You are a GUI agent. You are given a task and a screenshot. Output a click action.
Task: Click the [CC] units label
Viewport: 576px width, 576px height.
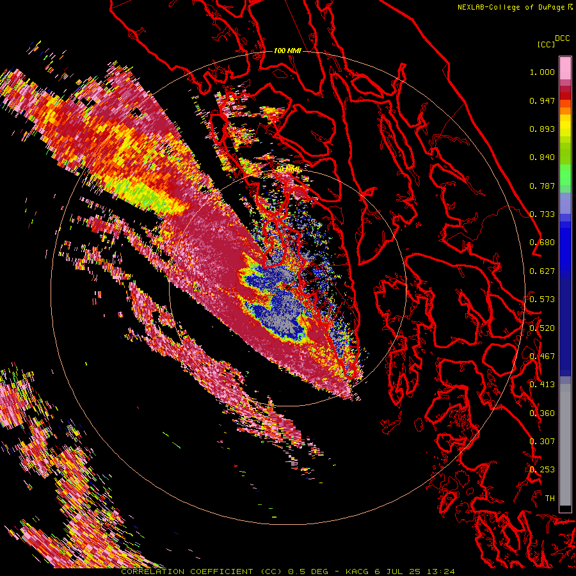[546, 44]
